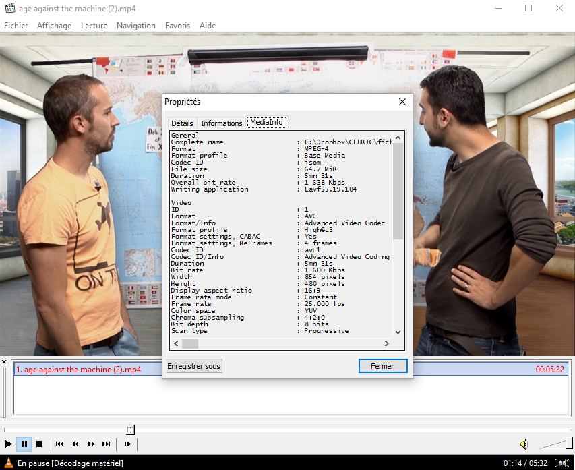
Task: Switch to the Informations tab
Action: [222, 123]
